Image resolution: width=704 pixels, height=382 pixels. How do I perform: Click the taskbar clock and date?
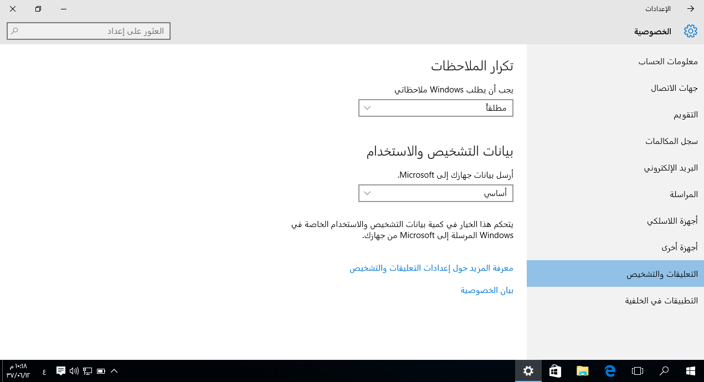point(18,370)
